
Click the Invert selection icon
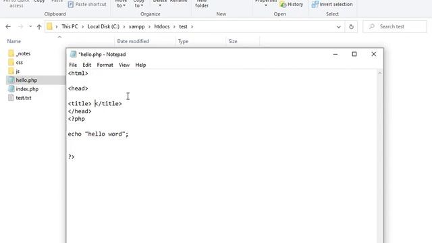click(x=315, y=5)
